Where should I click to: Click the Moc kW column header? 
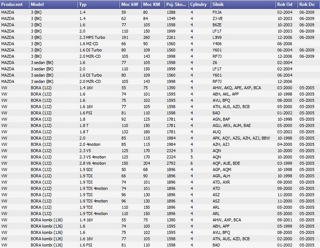click(x=130, y=4)
